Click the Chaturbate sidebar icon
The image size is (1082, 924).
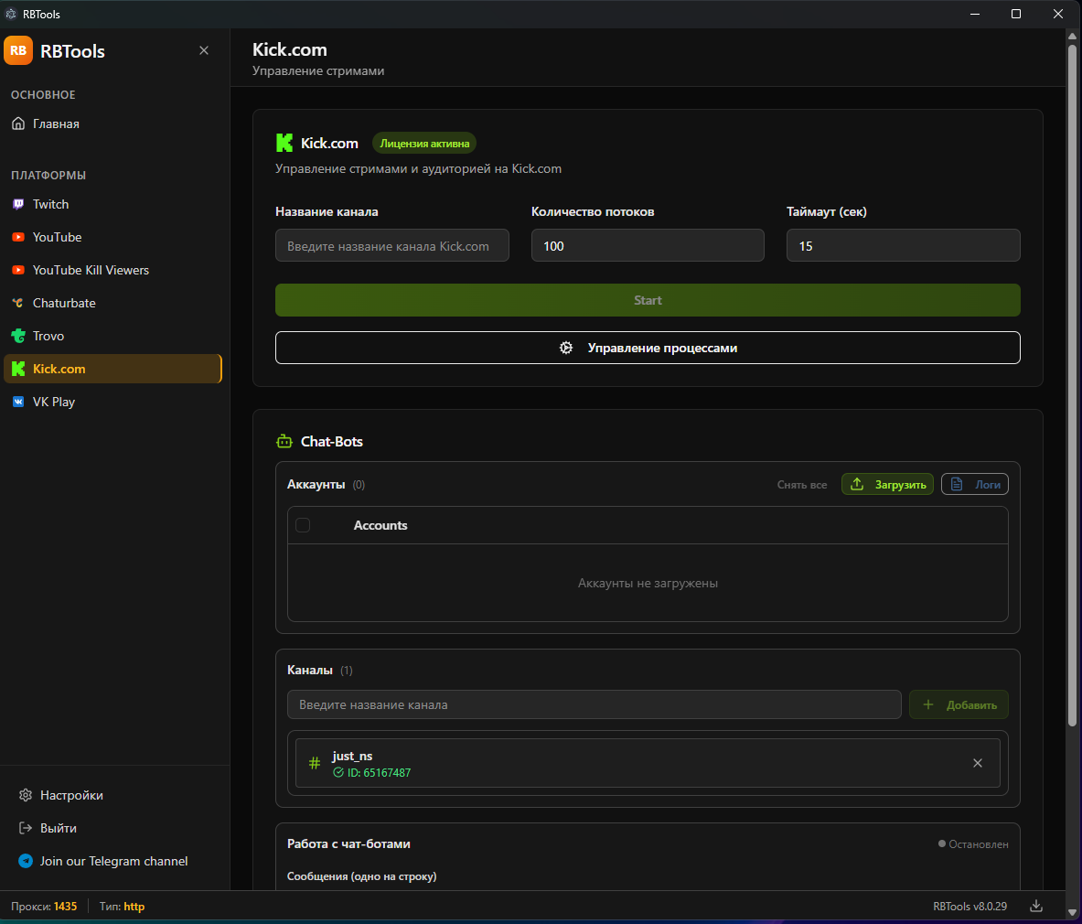18,303
